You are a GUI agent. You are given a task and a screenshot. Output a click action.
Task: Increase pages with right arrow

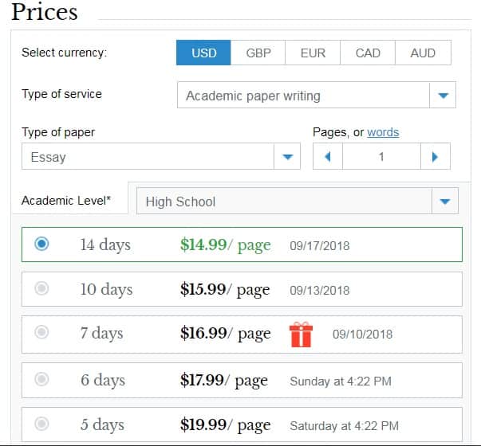pos(435,157)
